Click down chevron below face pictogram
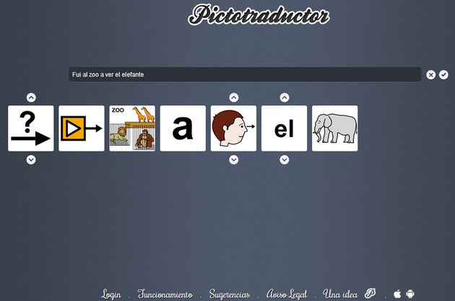The width and height of the screenshot is (455, 301). [233, 160]
